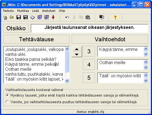
Task: Click the Vaihtoehdot header button
Action: click(110, 39)
